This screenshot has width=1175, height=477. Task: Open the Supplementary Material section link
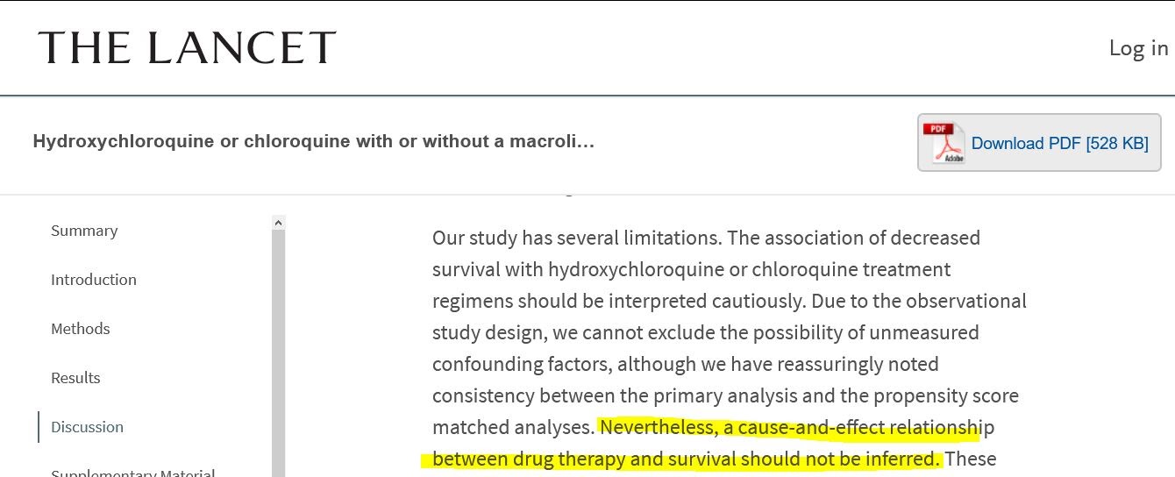(133, 472)
